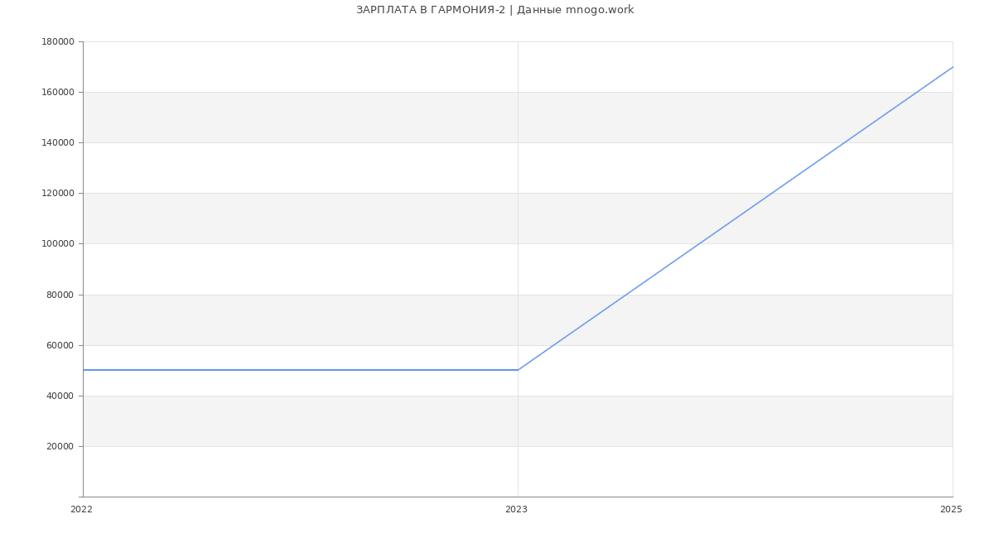Click the chart title mentioning mnogo.work

(495, 10)
